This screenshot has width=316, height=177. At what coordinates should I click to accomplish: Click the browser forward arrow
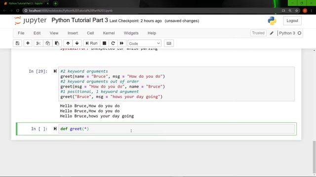coord(11,11)
